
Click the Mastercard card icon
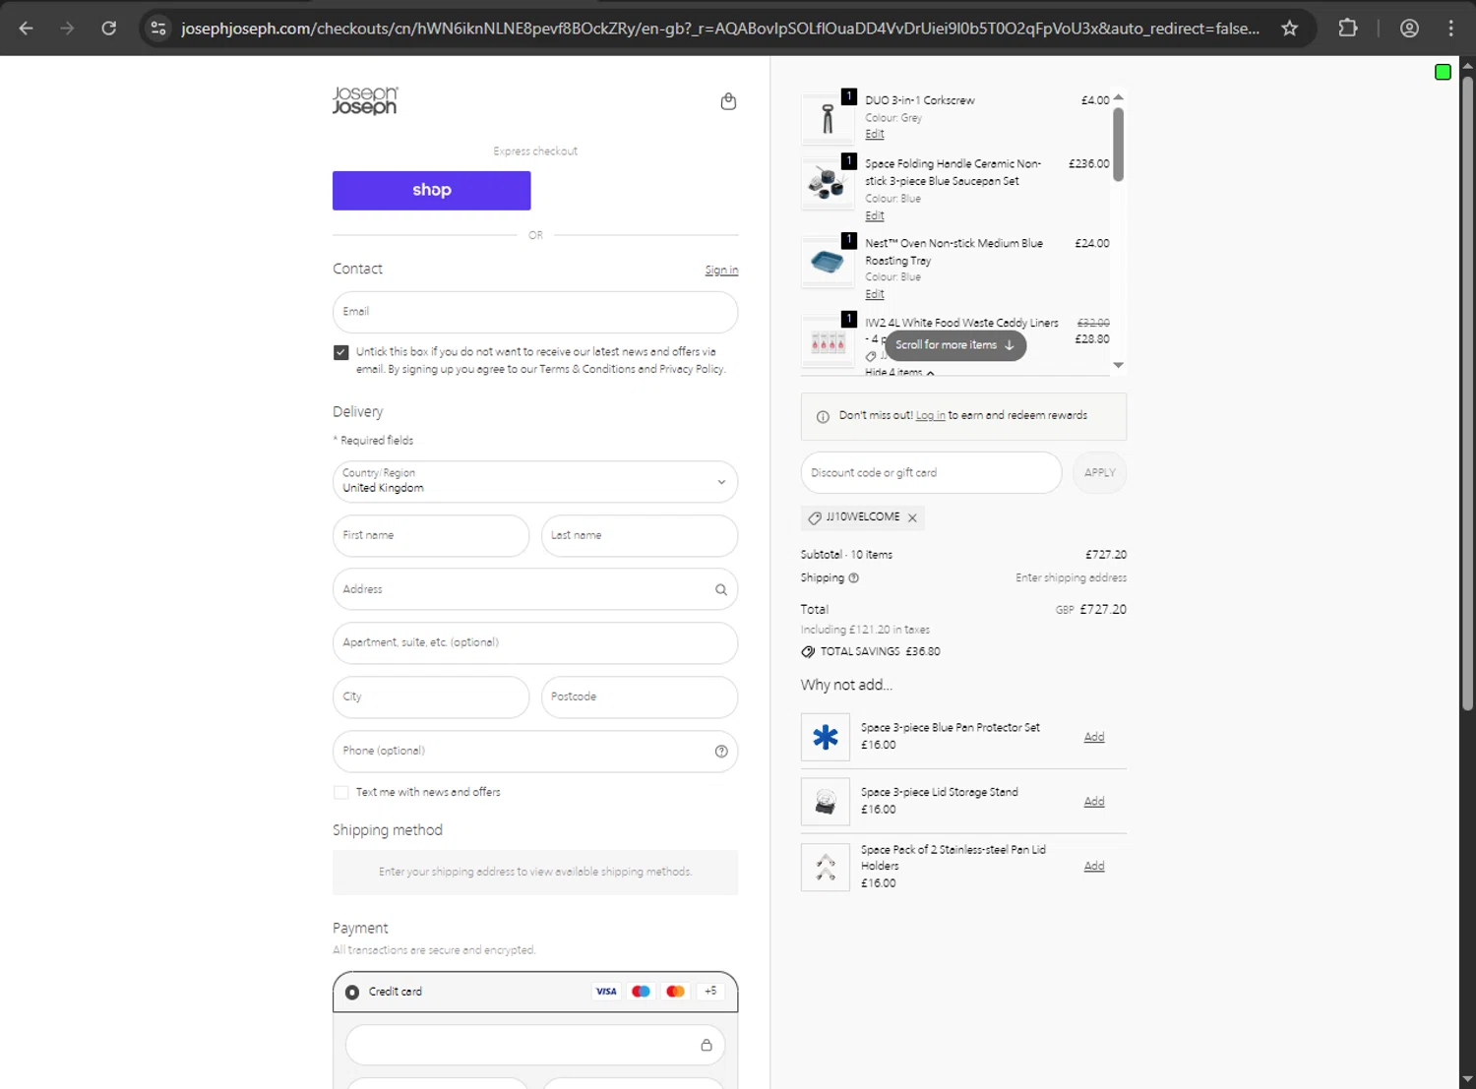(675, 992)
